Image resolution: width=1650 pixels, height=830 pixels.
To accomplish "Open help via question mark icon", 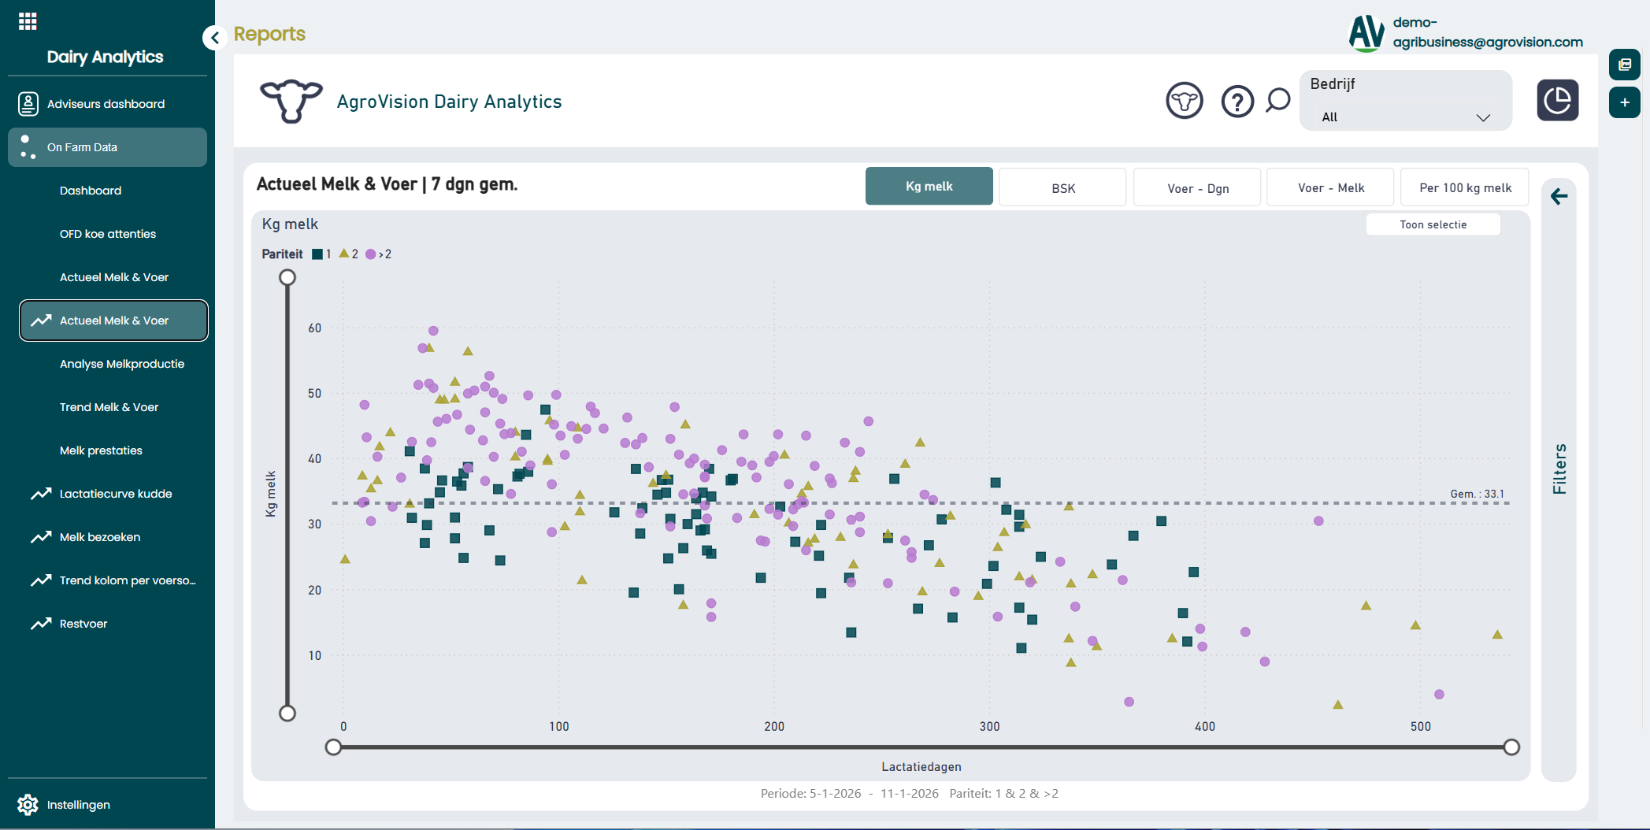I will click(x=1237, y=101).
